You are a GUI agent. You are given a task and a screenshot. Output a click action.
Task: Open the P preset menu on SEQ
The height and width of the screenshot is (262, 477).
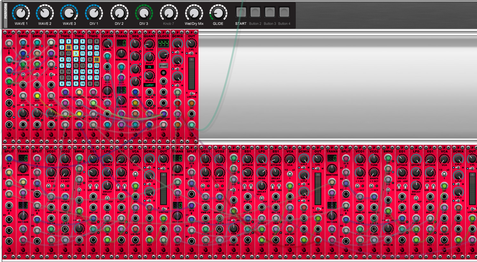[x=135, y=32]
